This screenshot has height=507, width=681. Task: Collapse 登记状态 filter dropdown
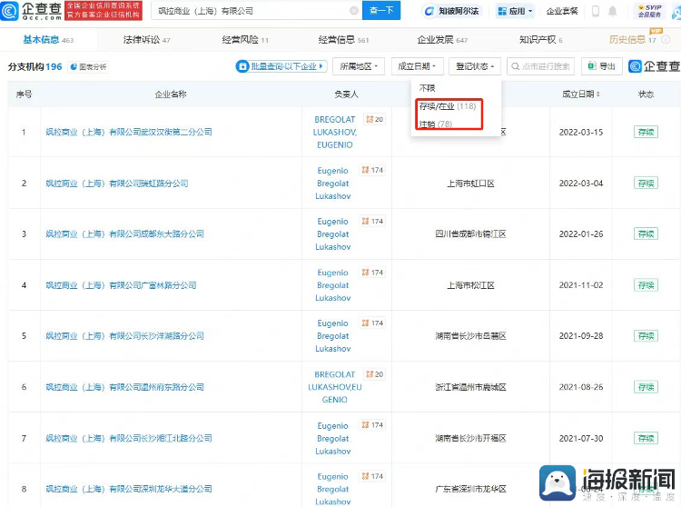click(475, 66)
